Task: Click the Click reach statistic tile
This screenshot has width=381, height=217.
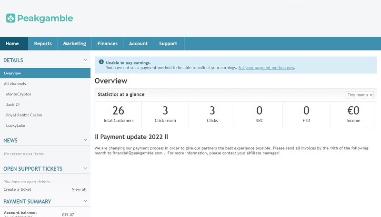Action: (165, 114)
